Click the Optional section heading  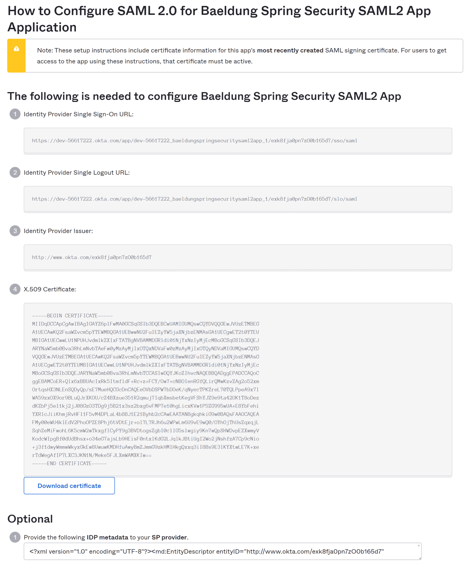click(30, 519)
